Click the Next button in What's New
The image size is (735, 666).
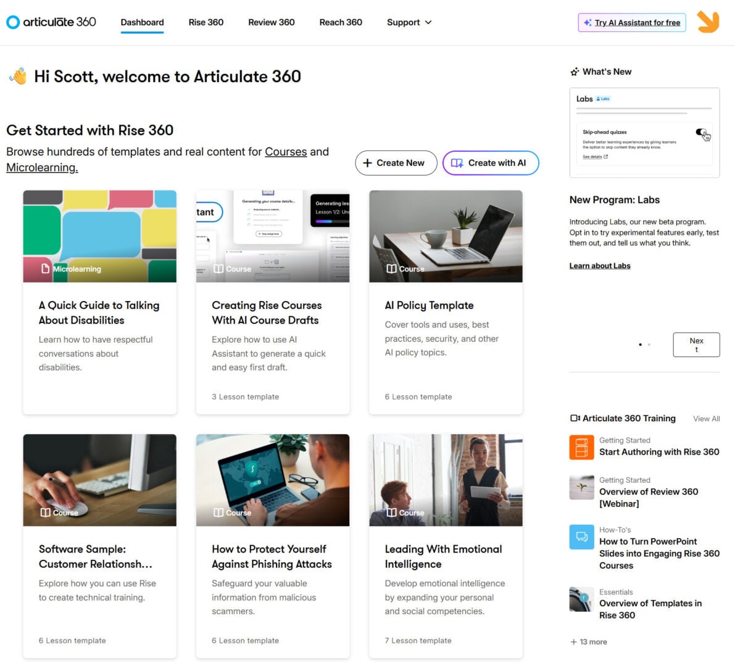[x=696, y=345]
